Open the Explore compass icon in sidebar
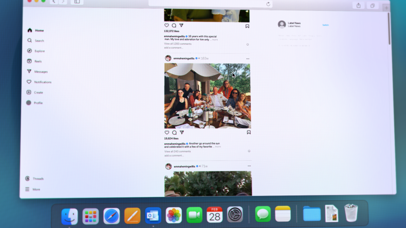Viewport: 406px width, 228px height. (x=29, y=51)
